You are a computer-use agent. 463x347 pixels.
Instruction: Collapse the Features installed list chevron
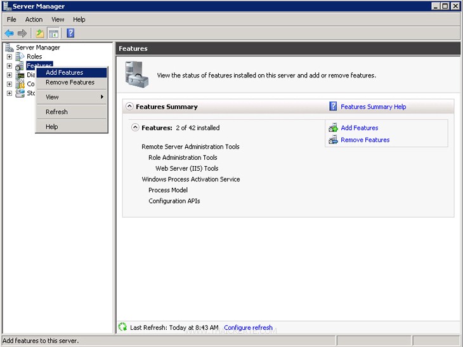click(x=135, y=128)
